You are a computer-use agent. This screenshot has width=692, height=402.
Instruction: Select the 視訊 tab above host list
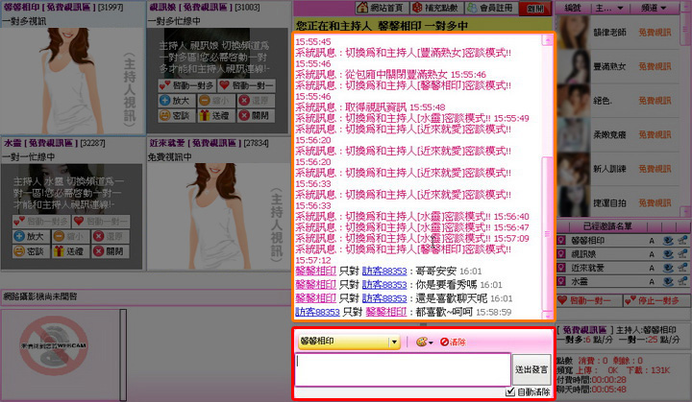571,8
